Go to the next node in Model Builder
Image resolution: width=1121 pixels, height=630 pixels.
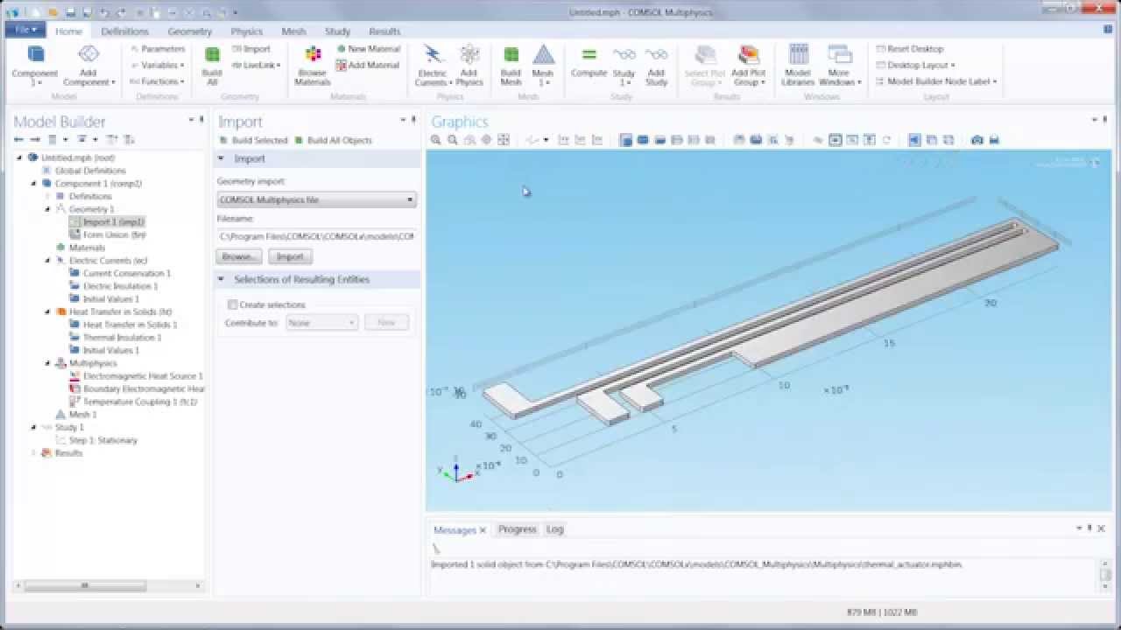[x=35, y=140]
